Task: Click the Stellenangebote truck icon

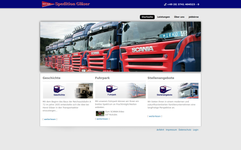Action: pos(165,89)
